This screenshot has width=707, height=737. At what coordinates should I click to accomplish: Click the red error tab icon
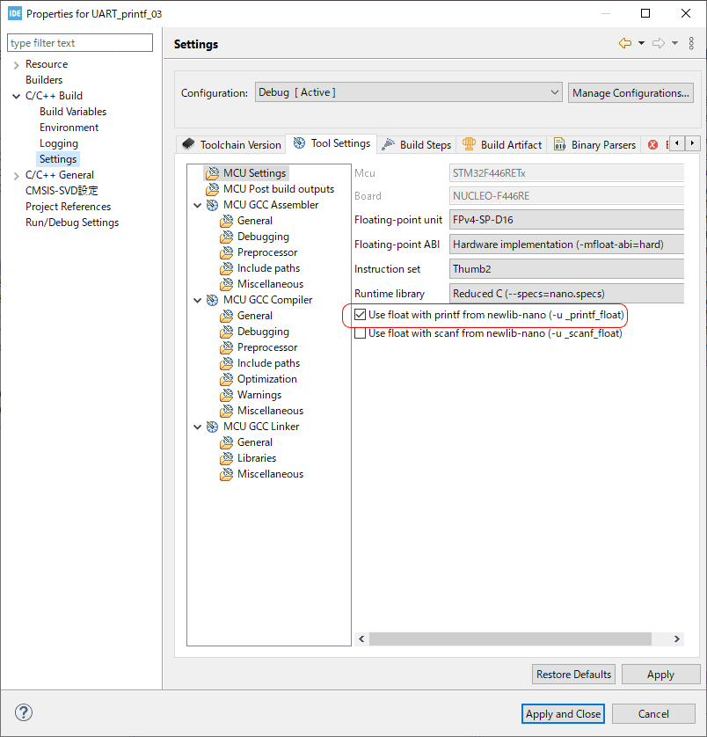pos(653,145)
